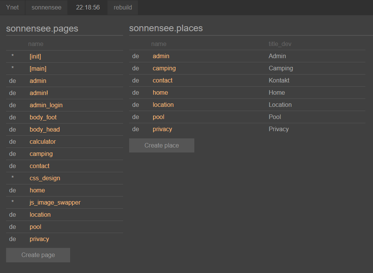Open the camping place entry
The width and height of the screenshot is (373, 273).
pos(164,68)
